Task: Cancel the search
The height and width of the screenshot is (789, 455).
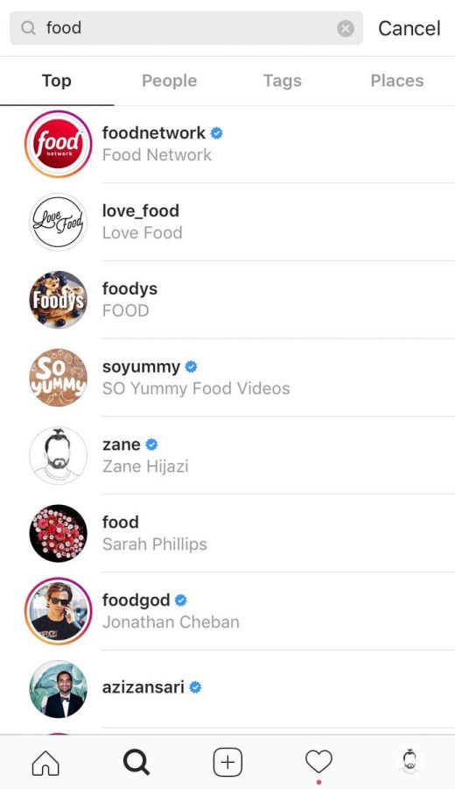Action: coord(409,28)
